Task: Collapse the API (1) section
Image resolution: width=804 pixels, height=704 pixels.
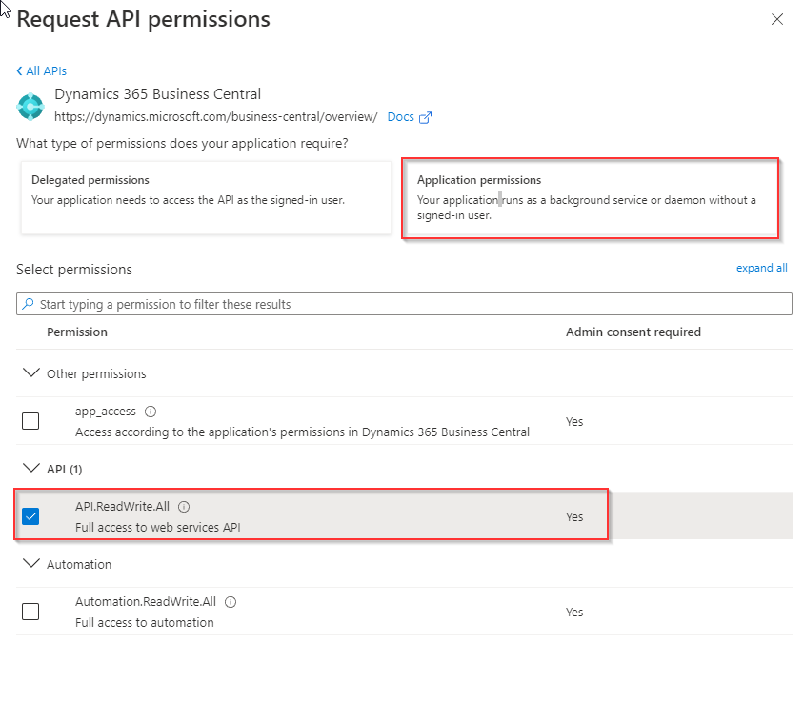Action: (x=30, y=469)
